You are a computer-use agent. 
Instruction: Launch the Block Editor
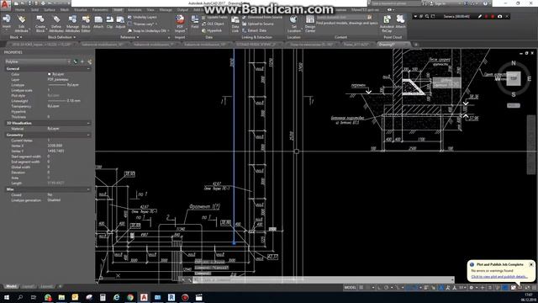coord(86,24)
